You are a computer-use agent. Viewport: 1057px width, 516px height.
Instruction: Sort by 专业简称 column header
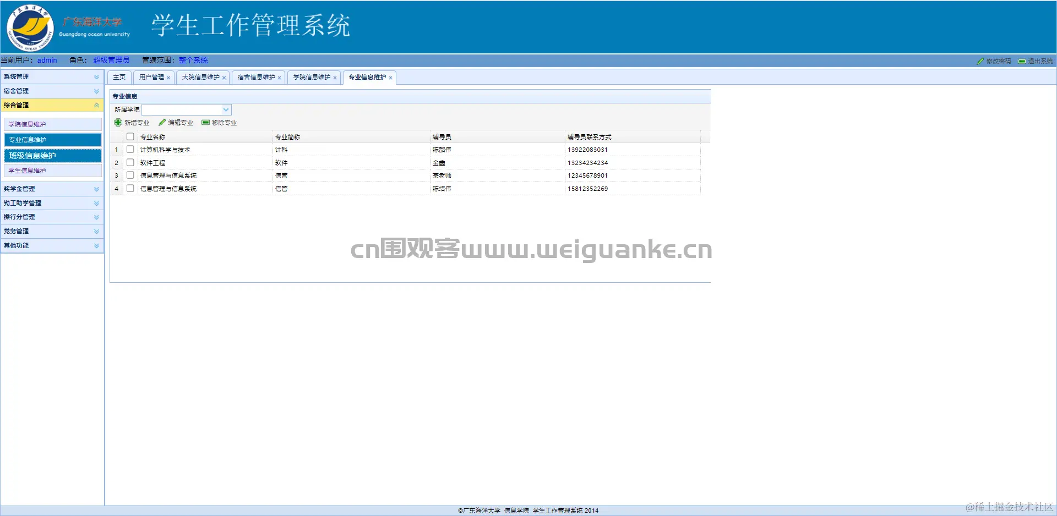[x=351, y=137]
